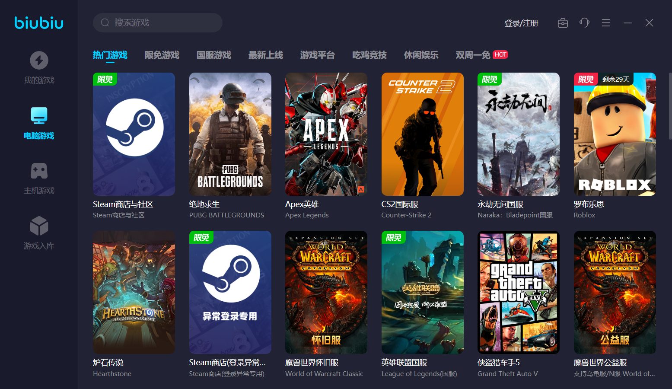This screenshot has height=389, width=672.
Task: Open the hamburger menu icon
Action: (606, 23)
